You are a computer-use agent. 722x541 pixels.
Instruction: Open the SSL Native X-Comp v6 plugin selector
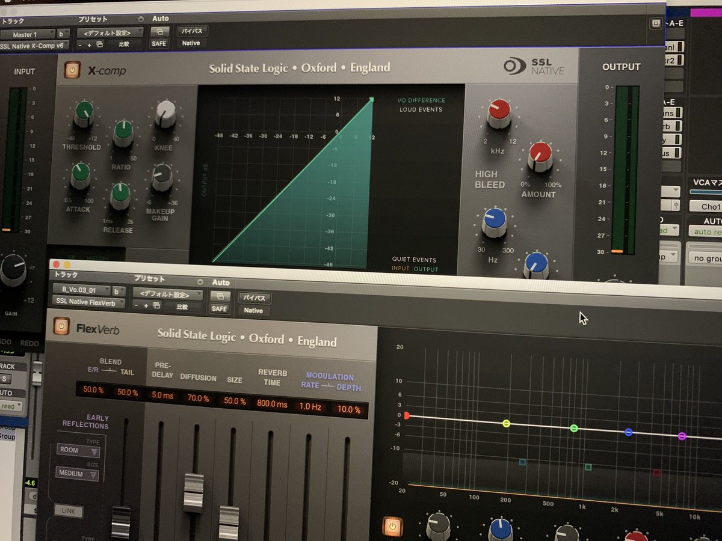click(x=35, y=46)
